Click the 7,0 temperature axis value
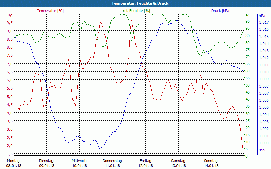The height and width of the screenshot is (169, 271). [x=10, y=64]
